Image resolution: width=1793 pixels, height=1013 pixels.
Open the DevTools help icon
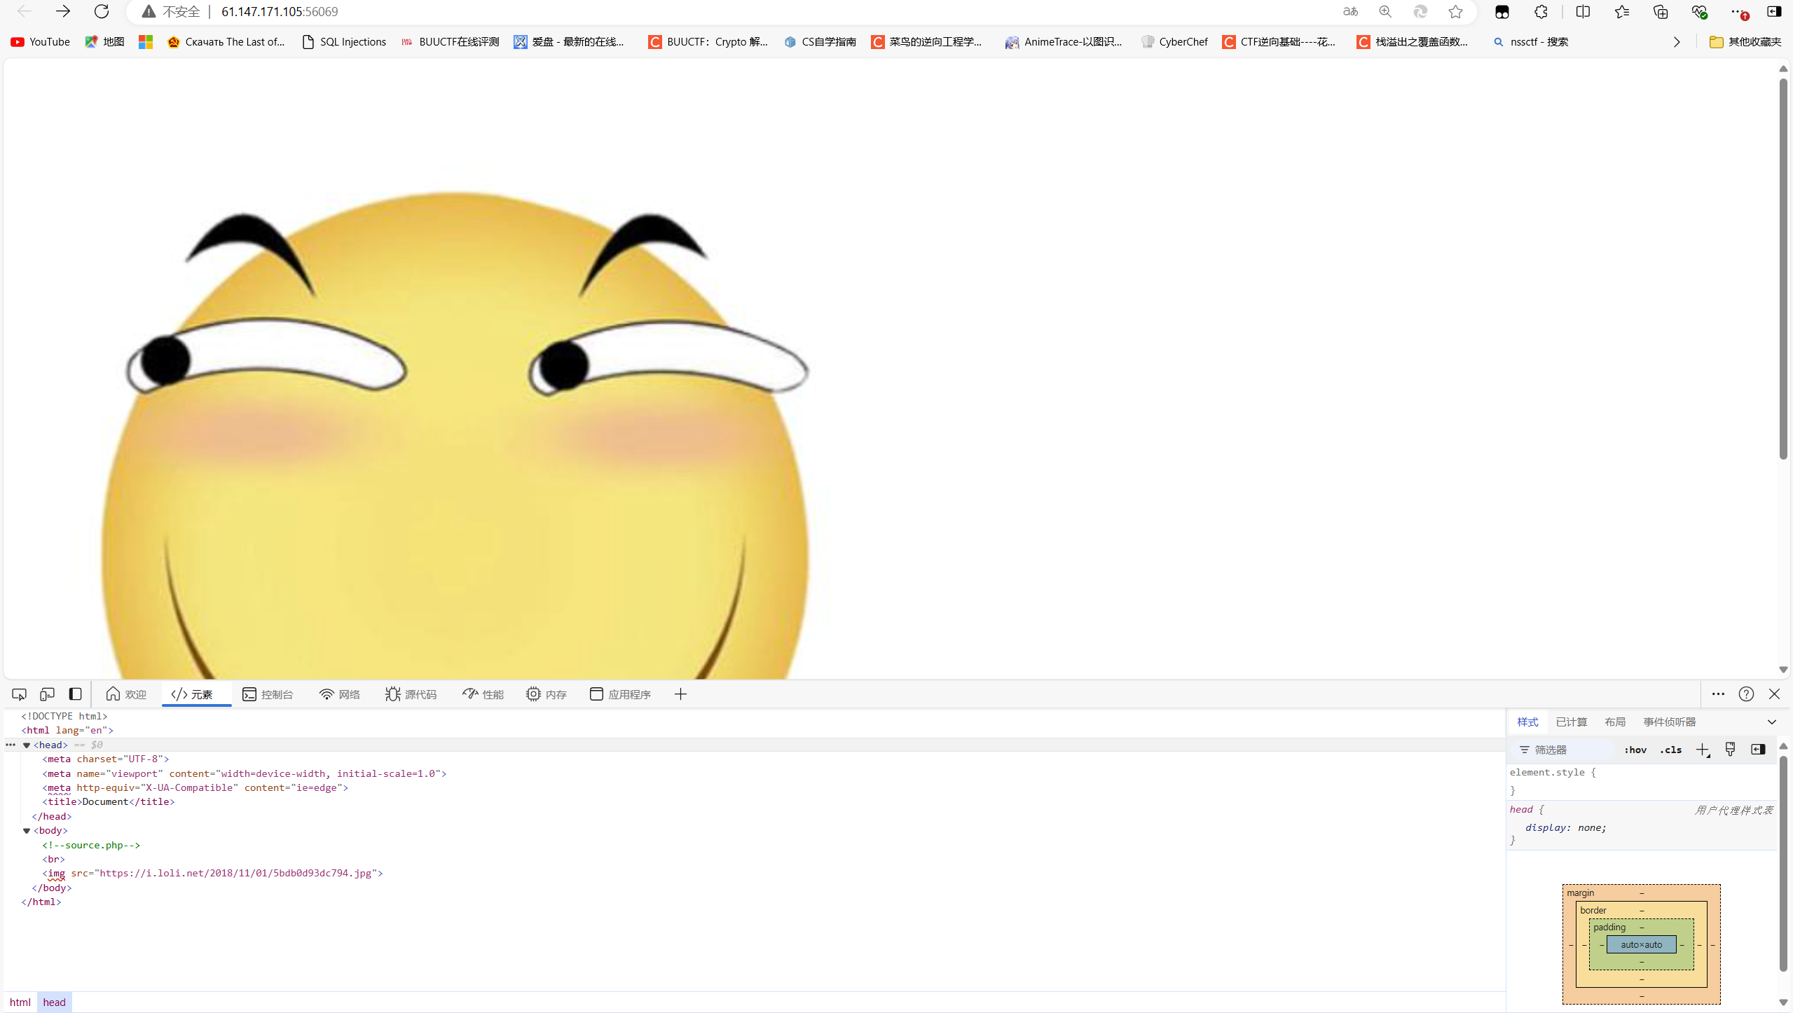pos(1745,694)
